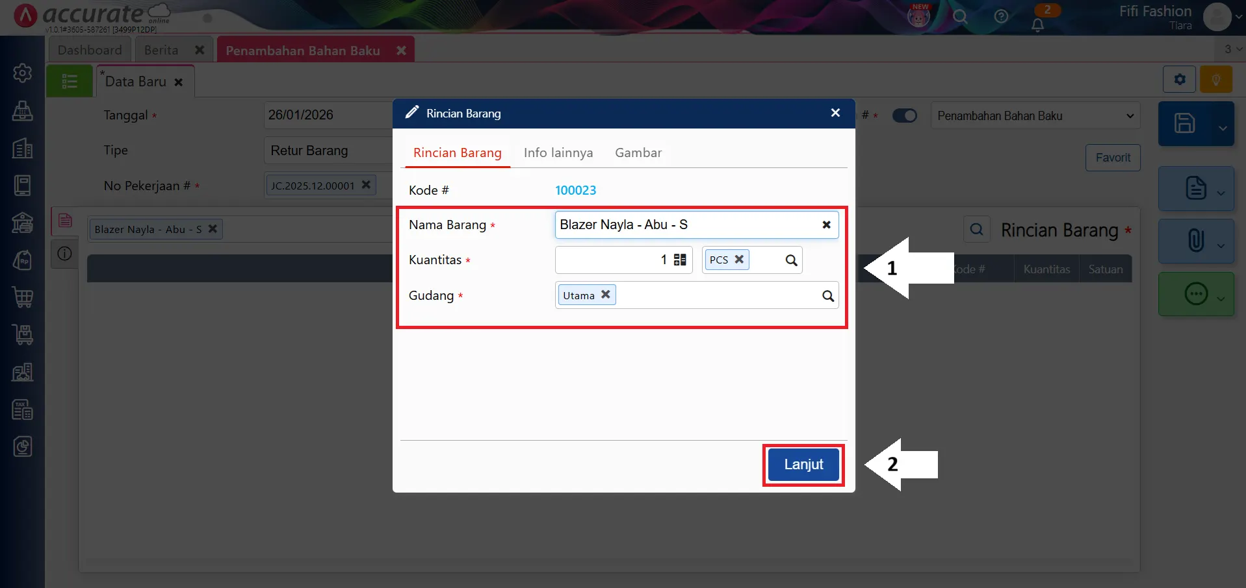Open the notifications bell
This screenshot has height=588, width=1246.
(x=1037, y=25)
